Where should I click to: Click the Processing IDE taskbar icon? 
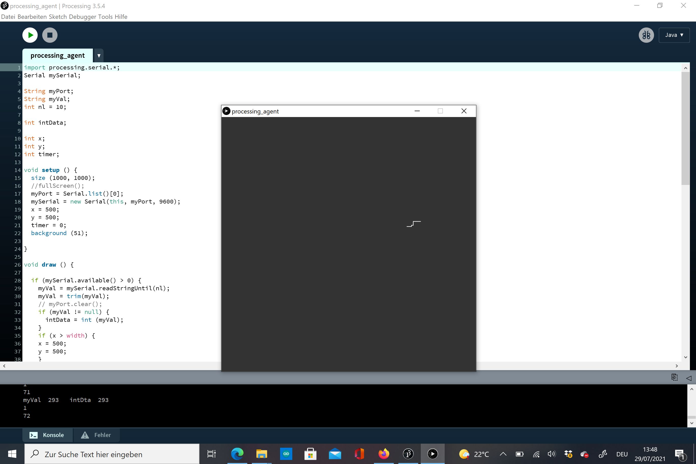pos(408,454)
